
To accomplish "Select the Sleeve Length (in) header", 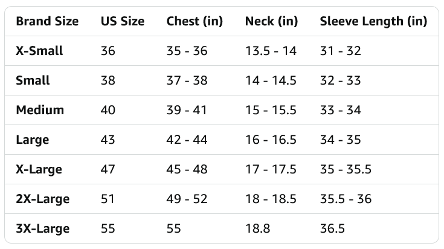I will coord(373,22).
